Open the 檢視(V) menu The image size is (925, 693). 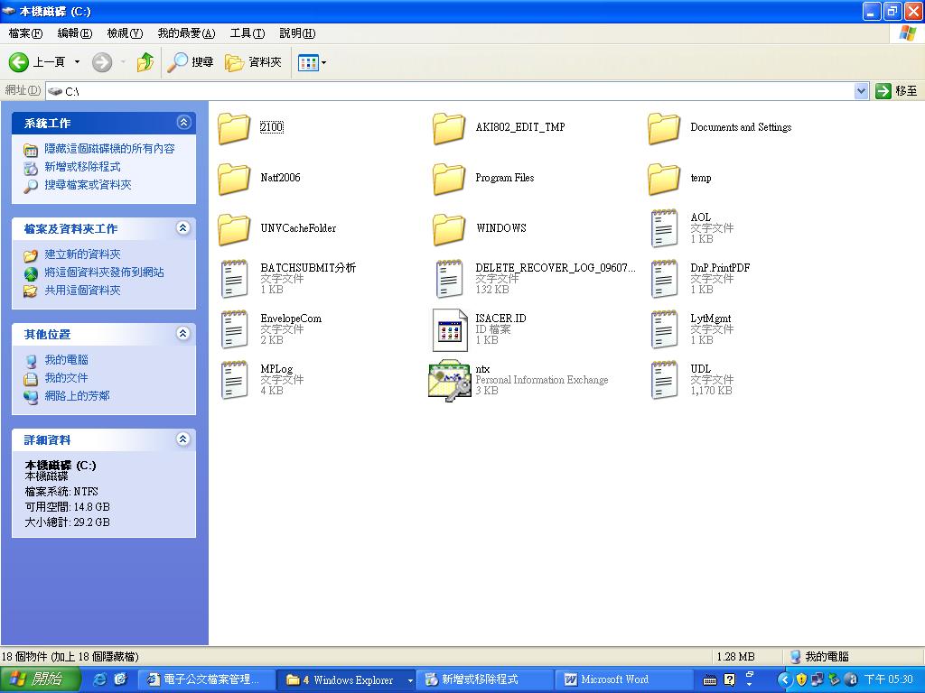point(125,33)
